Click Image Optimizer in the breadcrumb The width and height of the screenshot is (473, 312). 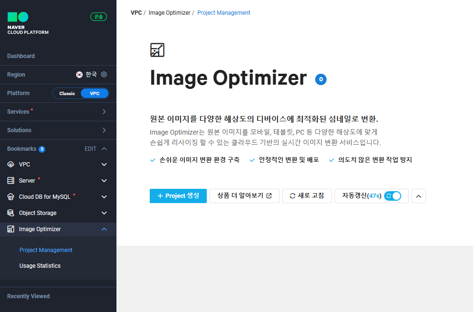pos(170,13)
